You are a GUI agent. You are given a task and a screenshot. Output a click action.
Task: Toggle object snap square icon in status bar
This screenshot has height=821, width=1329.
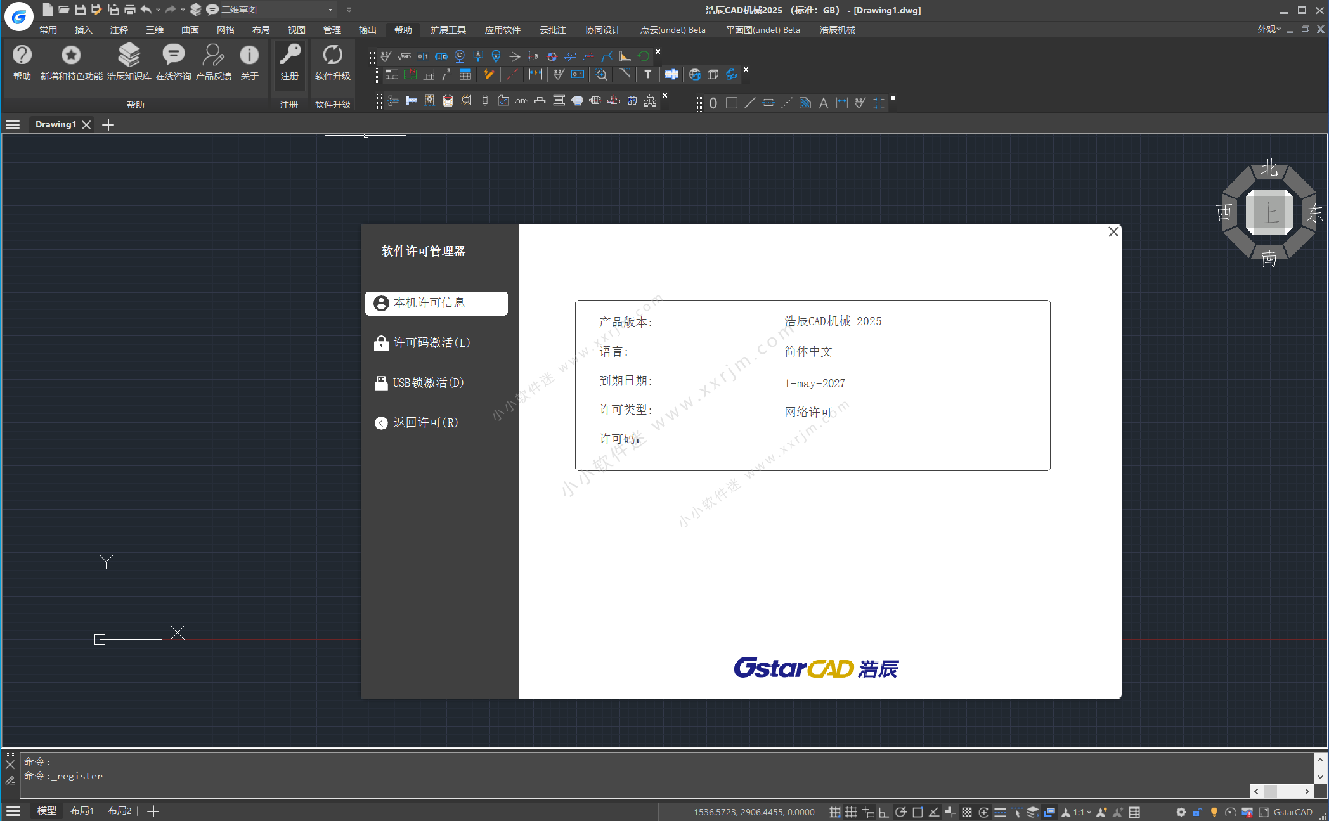(917, 812)
